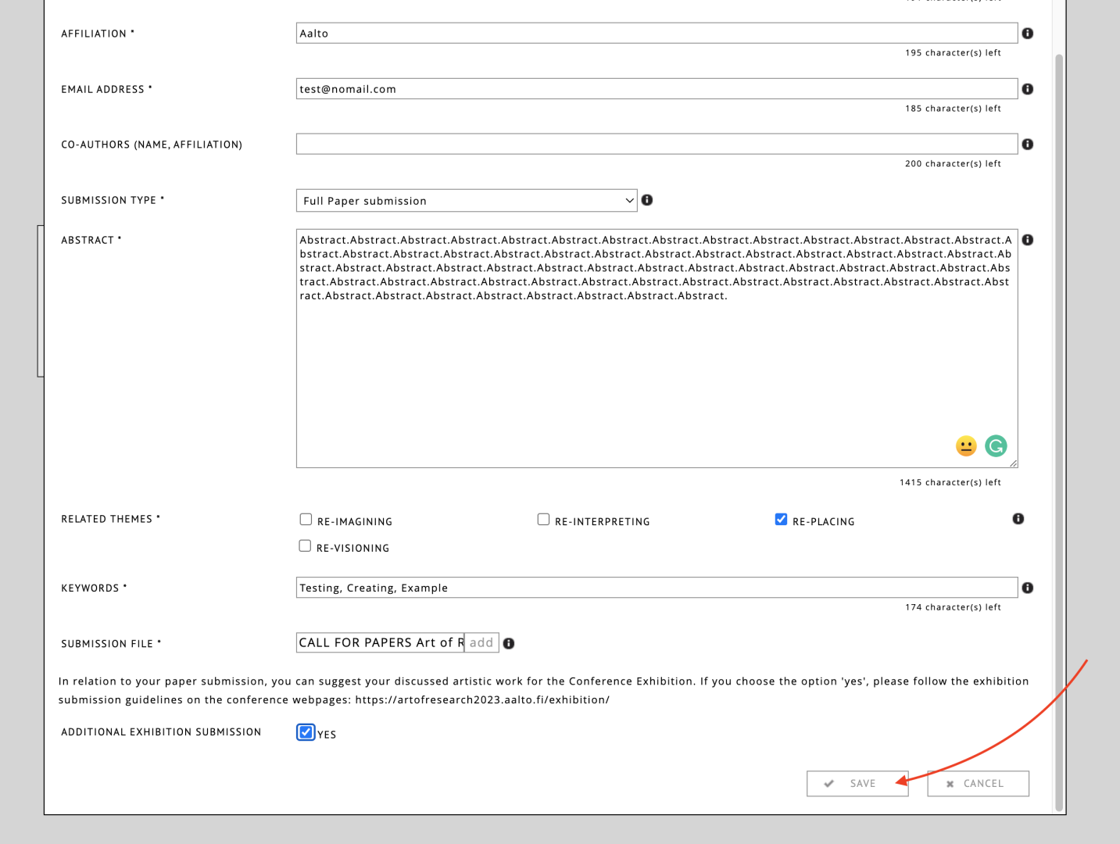Save the submission form
Screen dimensions: 1120x844
pos(857,784)
